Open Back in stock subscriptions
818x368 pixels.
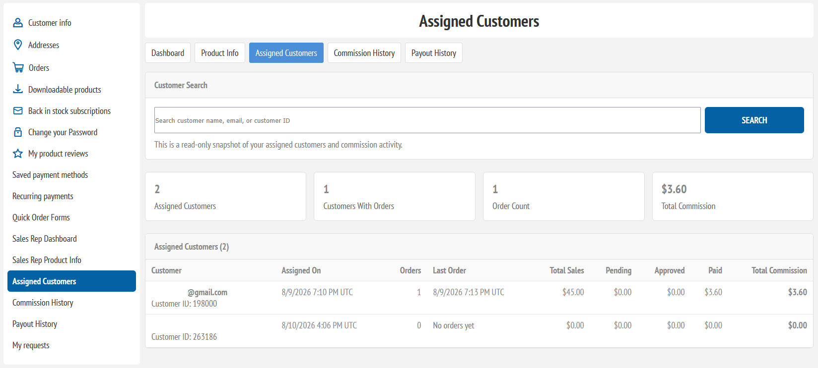69,111
